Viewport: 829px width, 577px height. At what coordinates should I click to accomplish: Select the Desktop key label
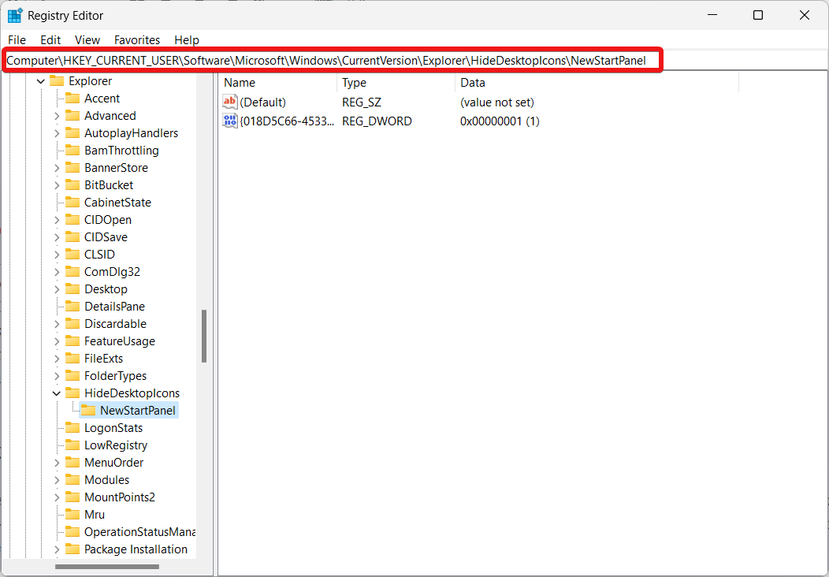click(x=106, y=289)
